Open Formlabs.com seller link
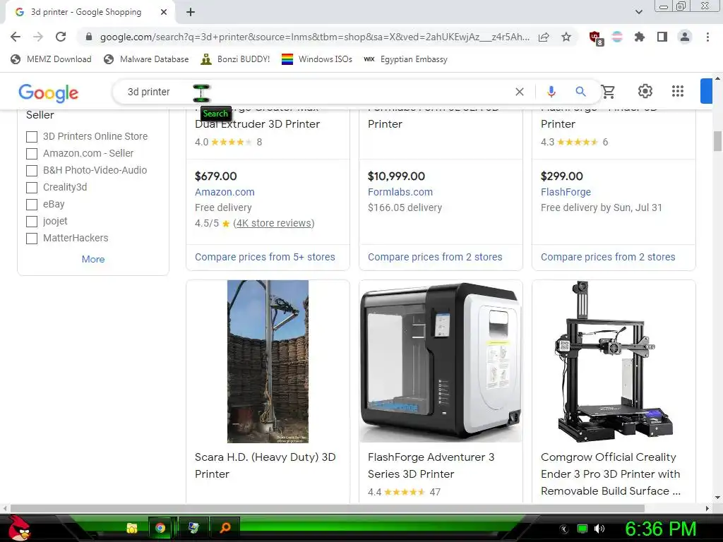The image size is (723, 542). coord(400,192)
